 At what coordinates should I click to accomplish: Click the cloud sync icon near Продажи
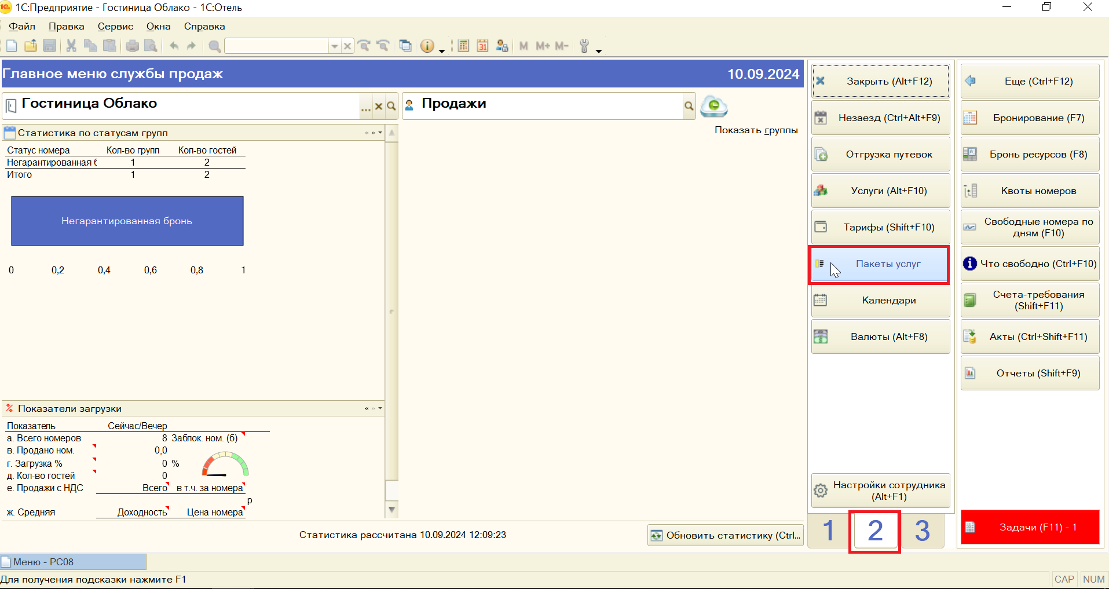tap(713, 106)
